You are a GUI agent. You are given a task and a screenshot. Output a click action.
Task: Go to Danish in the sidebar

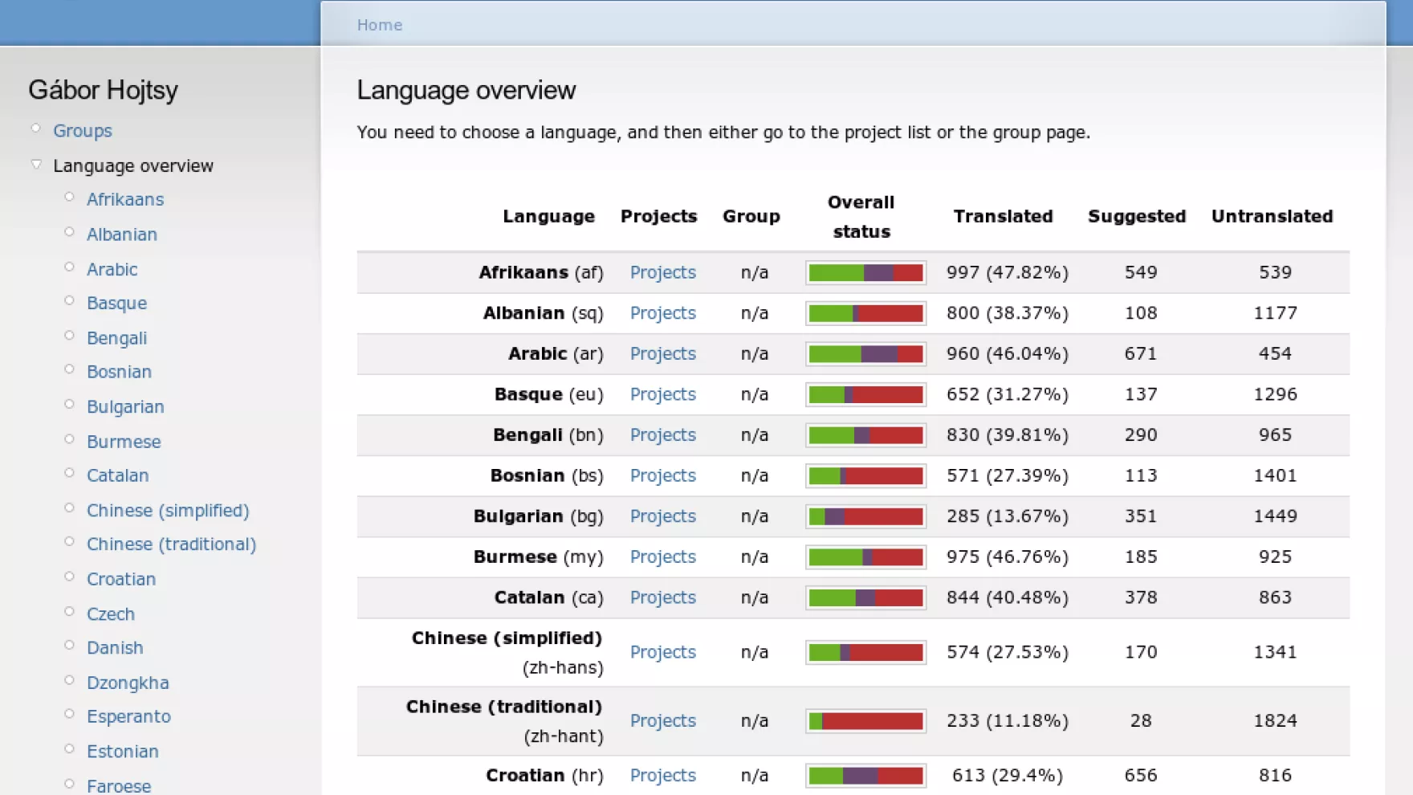pyautogui.click(x=116, y=648)
